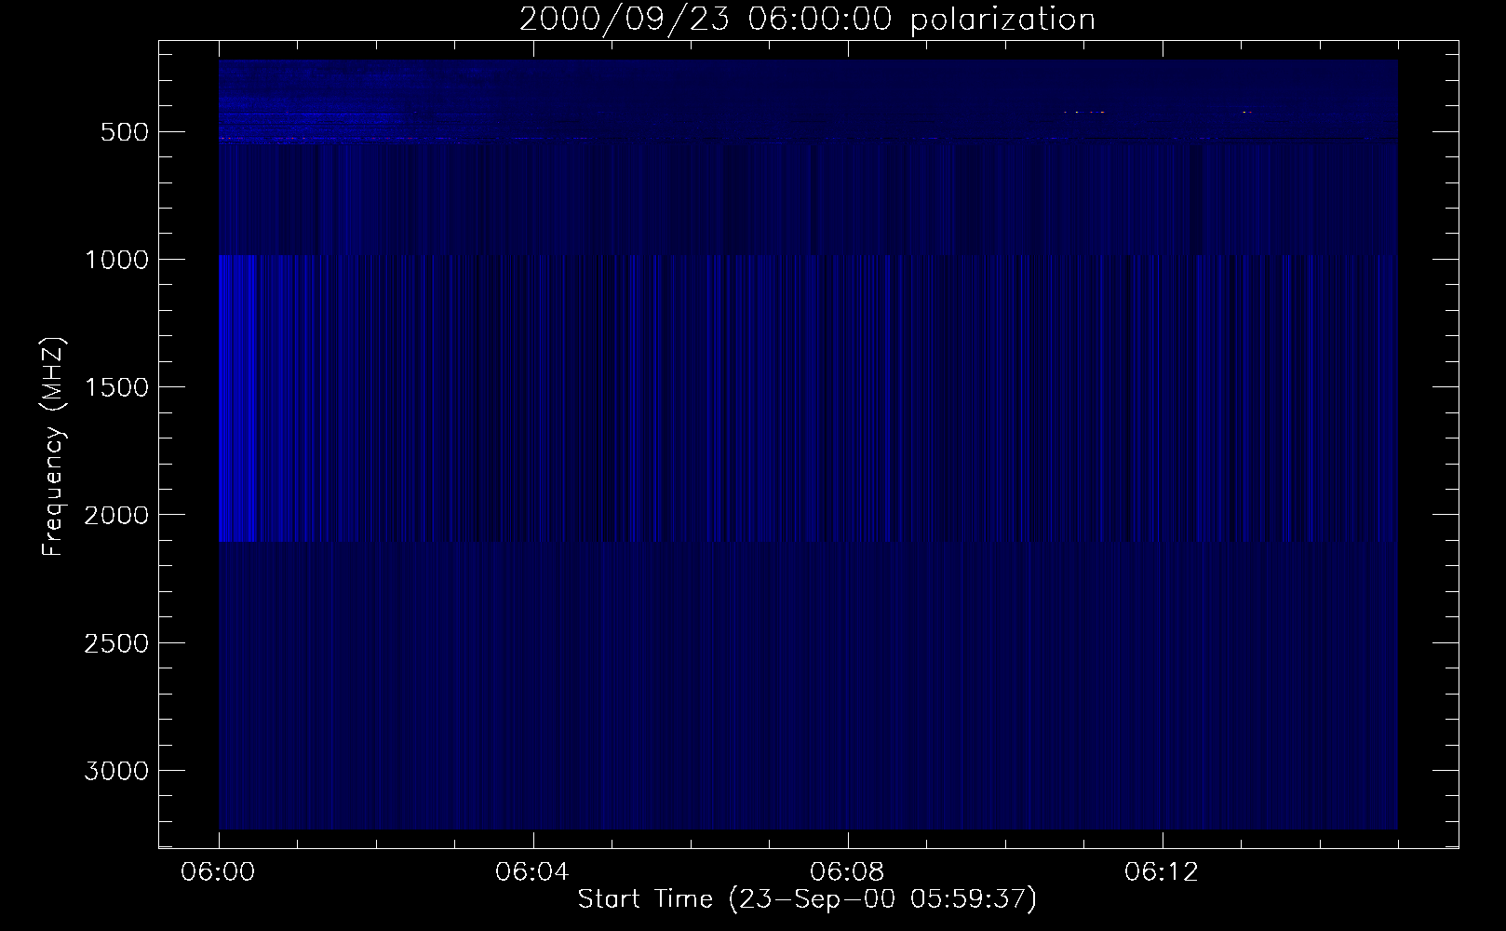Image resolution: width=1506 pixels, height=931 pixels.
Task: Click the 06:04 time tick label
Action: 533,872
